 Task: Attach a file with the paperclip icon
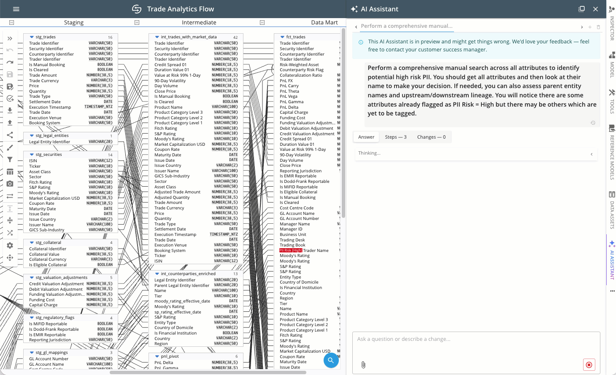(x=363, y=364)
